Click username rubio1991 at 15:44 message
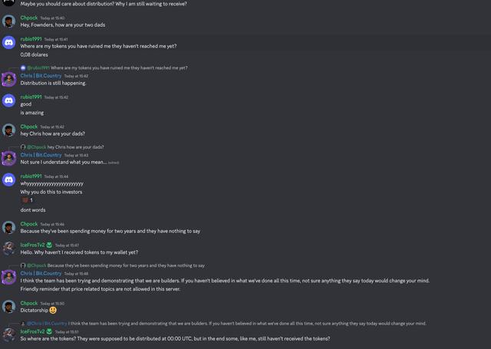 31,176
